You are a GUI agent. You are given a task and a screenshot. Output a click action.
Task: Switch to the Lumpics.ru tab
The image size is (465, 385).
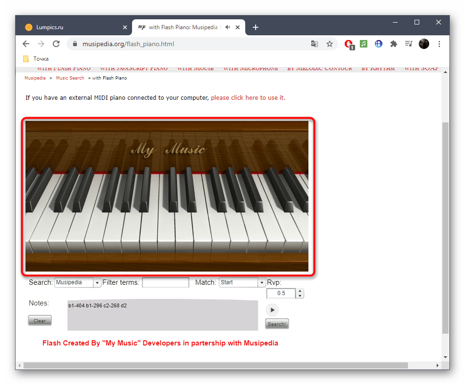click(x=75, y=27)
